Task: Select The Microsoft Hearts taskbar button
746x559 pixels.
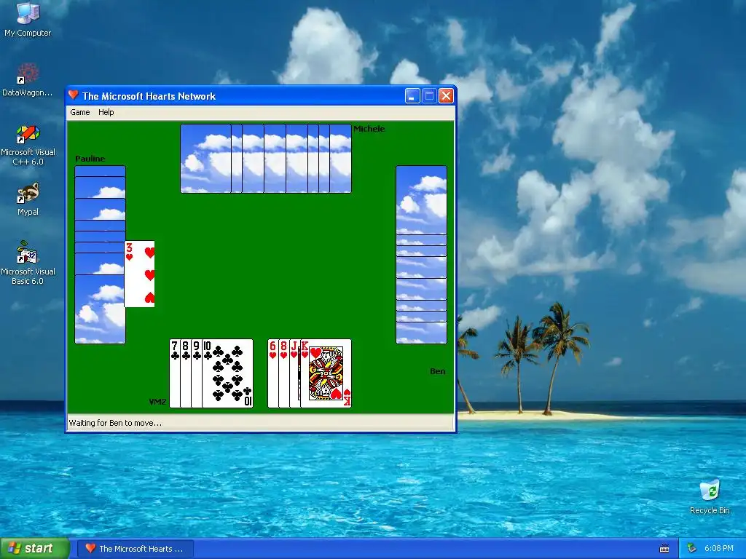Action: pyautogui.click(x=135, y=549)
